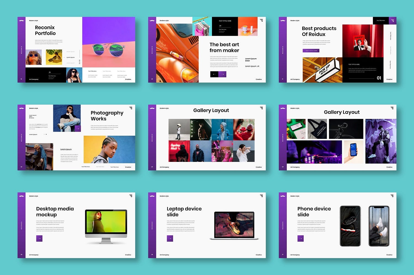Image resolution: width=414 pixels, height=275 pixels.
Task: Click black left arrow on "The best art" slide
Action: point(214,74)
